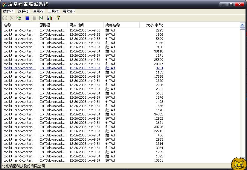Click the greyed-out restore file toolbar icon
The width and height of the screenshot is (247, 170).
tap(5, 18)
